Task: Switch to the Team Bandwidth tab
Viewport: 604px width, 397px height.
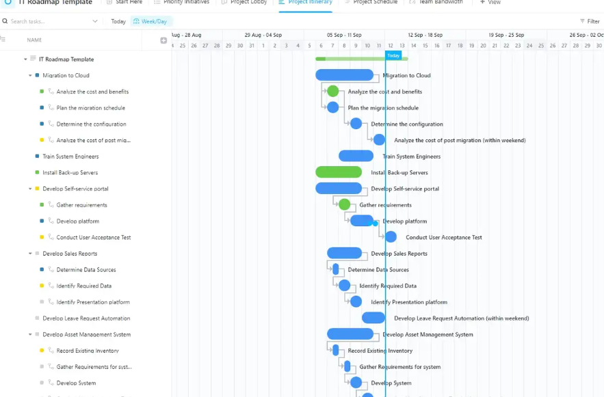Action: coord(436,2)
